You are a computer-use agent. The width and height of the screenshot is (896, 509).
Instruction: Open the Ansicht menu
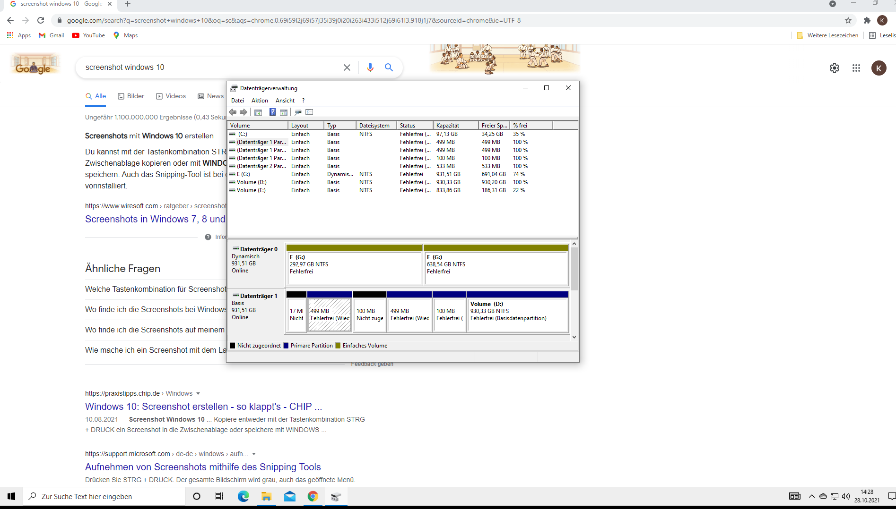pyautogui.click(x=285, y=100)
